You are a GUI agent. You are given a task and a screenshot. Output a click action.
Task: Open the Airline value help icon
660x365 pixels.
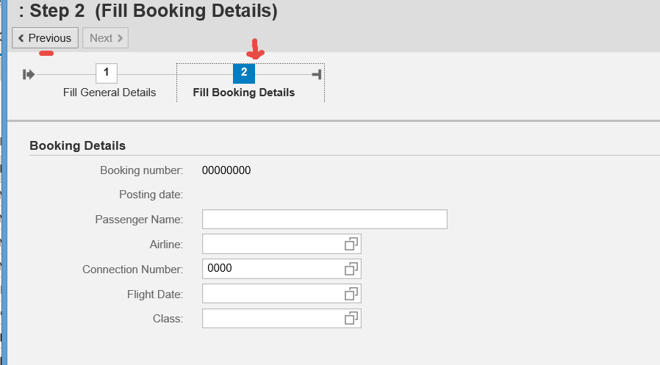point(351,244)
